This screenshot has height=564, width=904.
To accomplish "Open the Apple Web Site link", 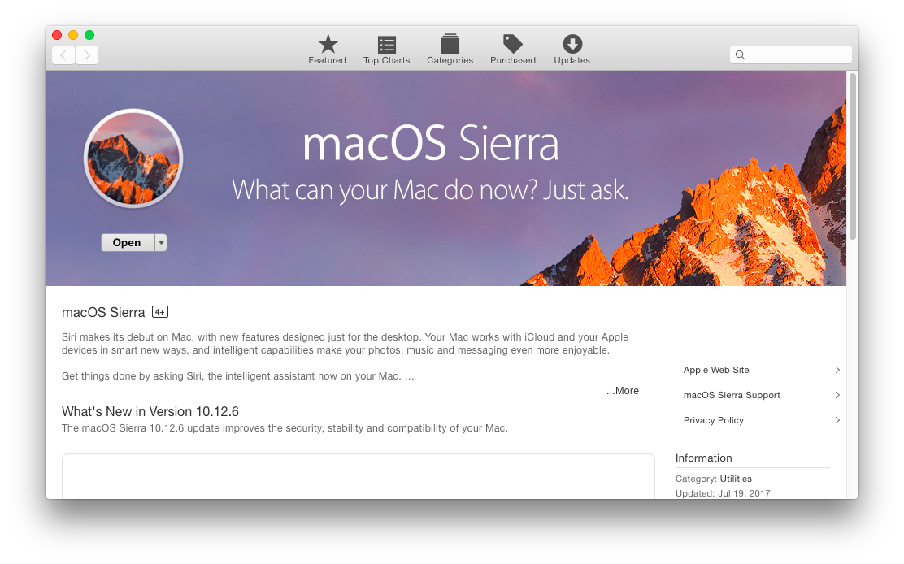I will 716,370.
